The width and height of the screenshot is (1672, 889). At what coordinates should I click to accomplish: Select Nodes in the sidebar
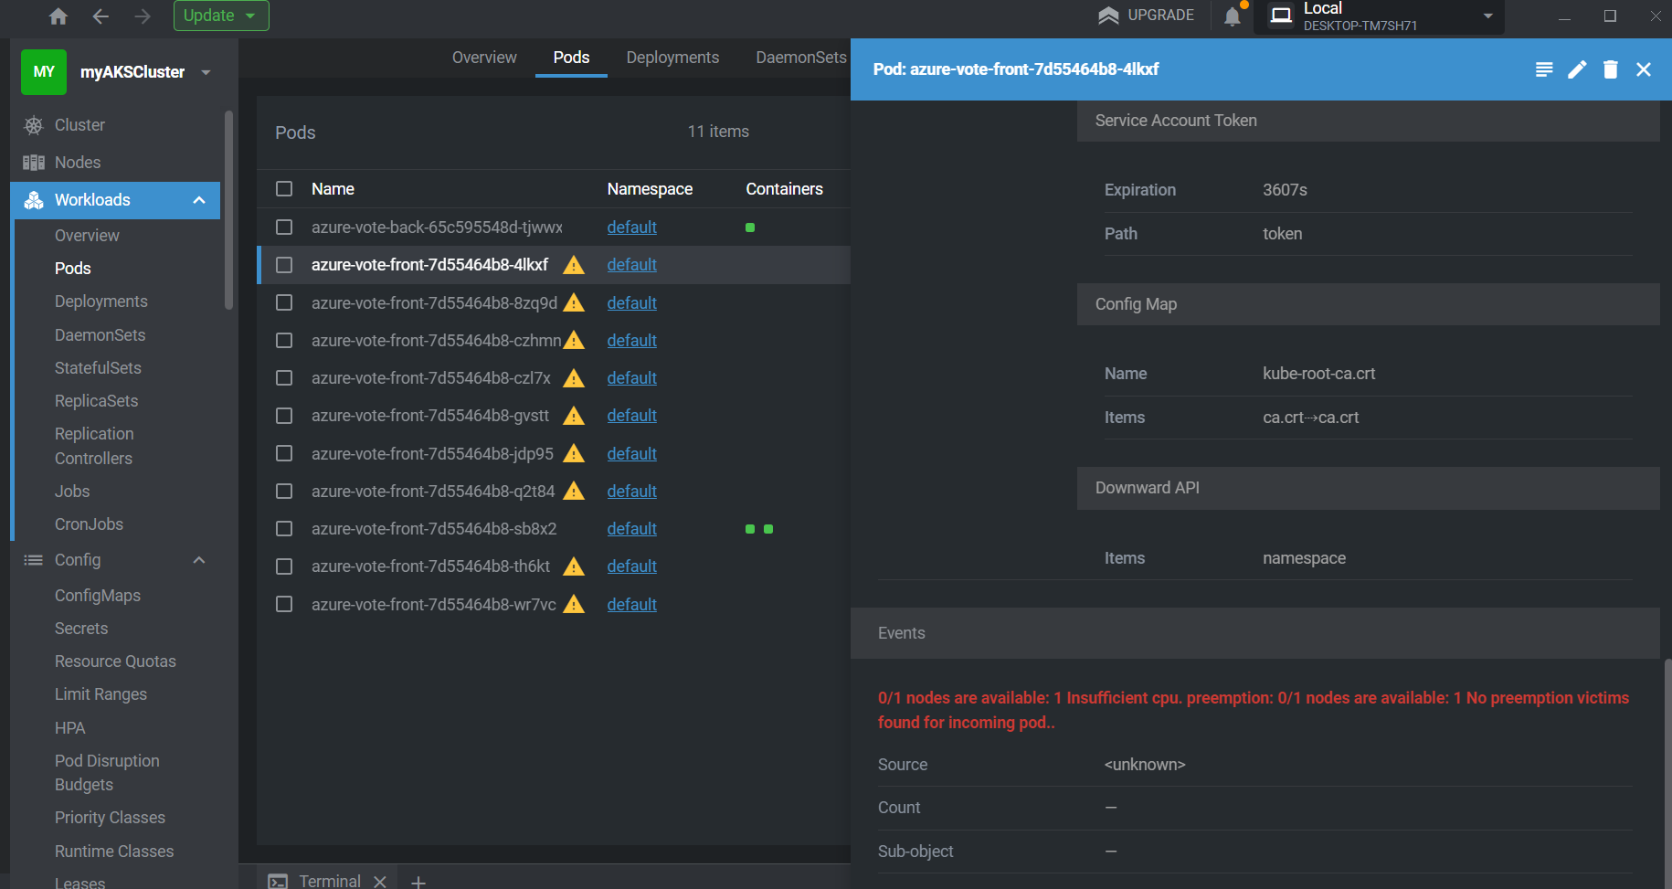[x=77, y=162]
